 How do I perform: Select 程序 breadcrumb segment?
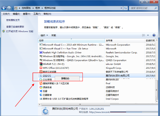click(38, 8)
